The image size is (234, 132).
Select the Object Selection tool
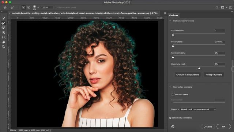point(4,33)
